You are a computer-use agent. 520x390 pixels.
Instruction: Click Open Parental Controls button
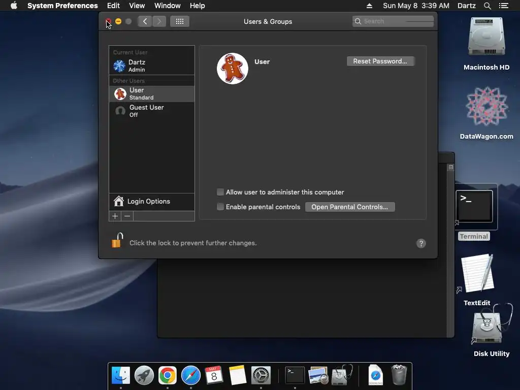click(350, 207)
